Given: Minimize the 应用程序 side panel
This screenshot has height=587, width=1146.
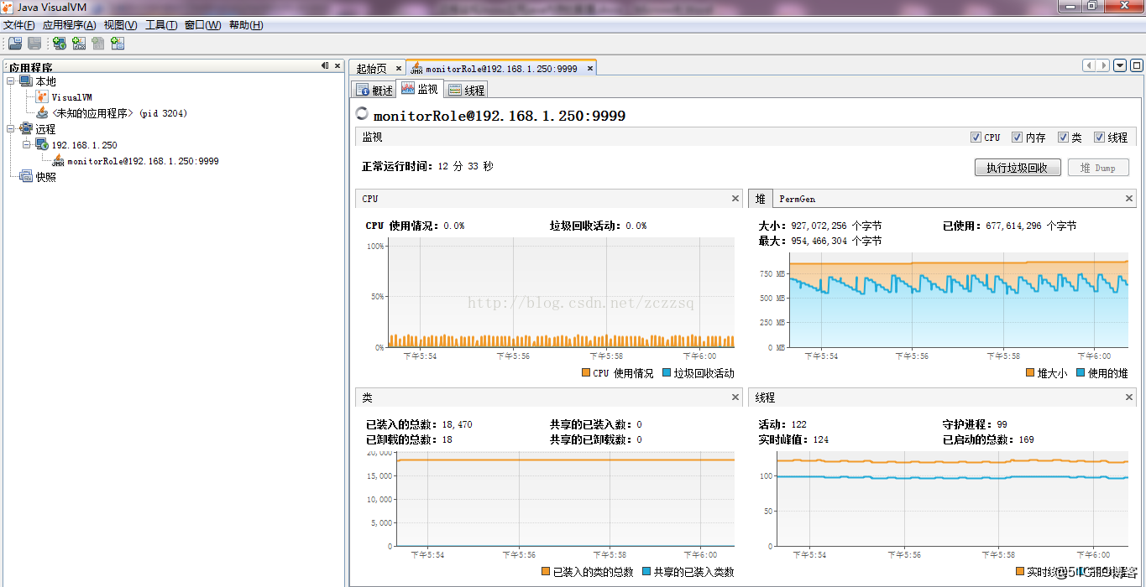Looking at the screenshot, I should (x=325, y=66).
